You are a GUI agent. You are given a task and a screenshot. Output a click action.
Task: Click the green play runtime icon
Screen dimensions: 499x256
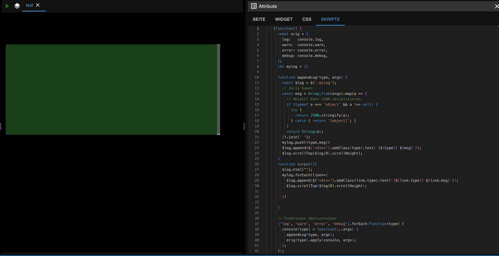pyautogui.click(x=7, y=6)
